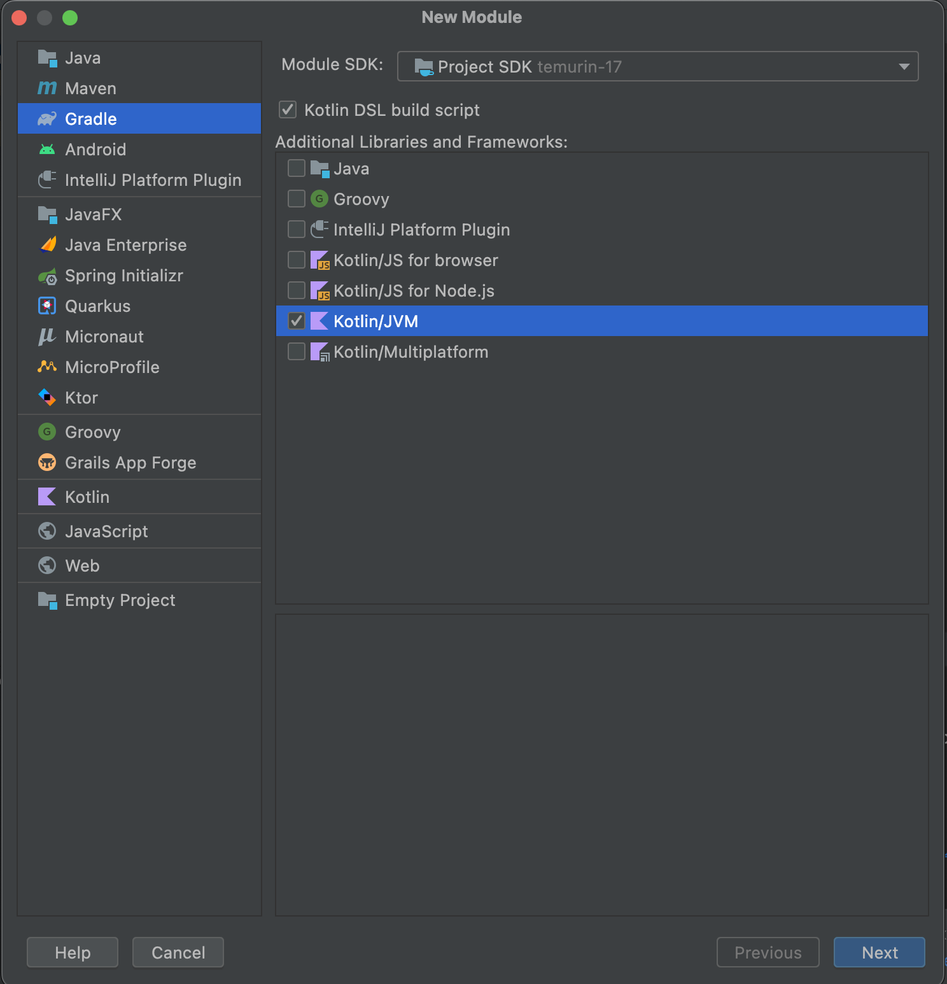This screenshot has width=947, height=984.
Task: Select the MicroProfile label
Action: click(x=112, y=367)
